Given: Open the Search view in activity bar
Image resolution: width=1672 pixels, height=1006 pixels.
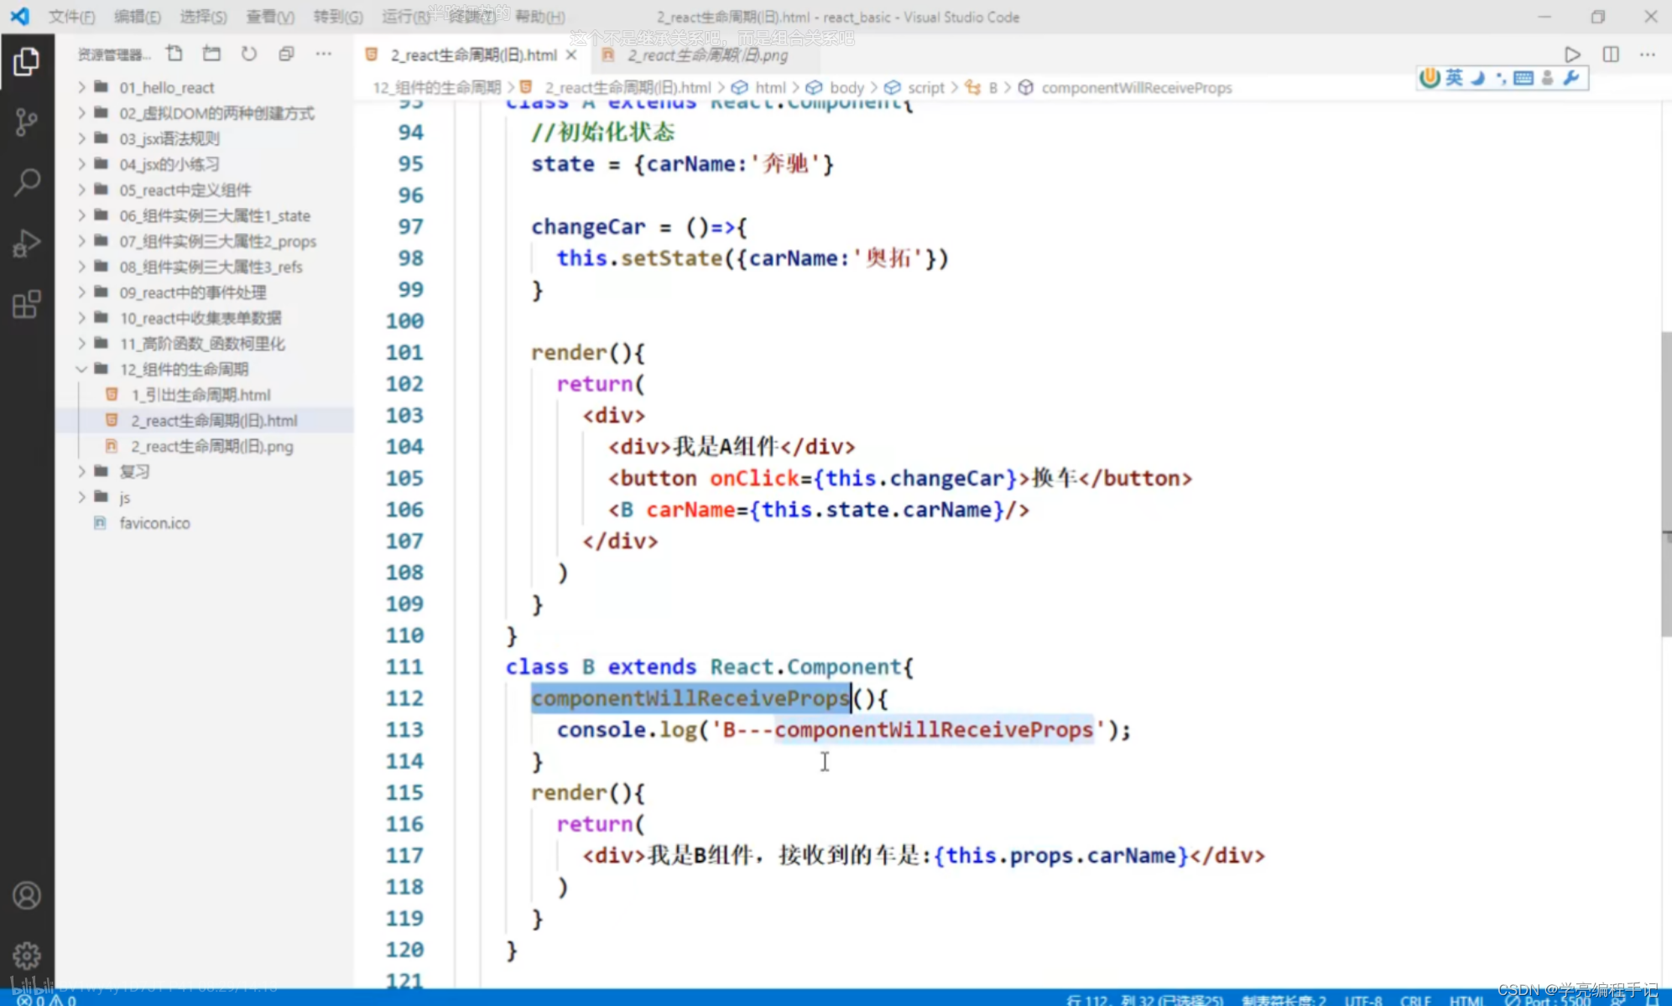Looking at the screenshot, I should point(26,182).
